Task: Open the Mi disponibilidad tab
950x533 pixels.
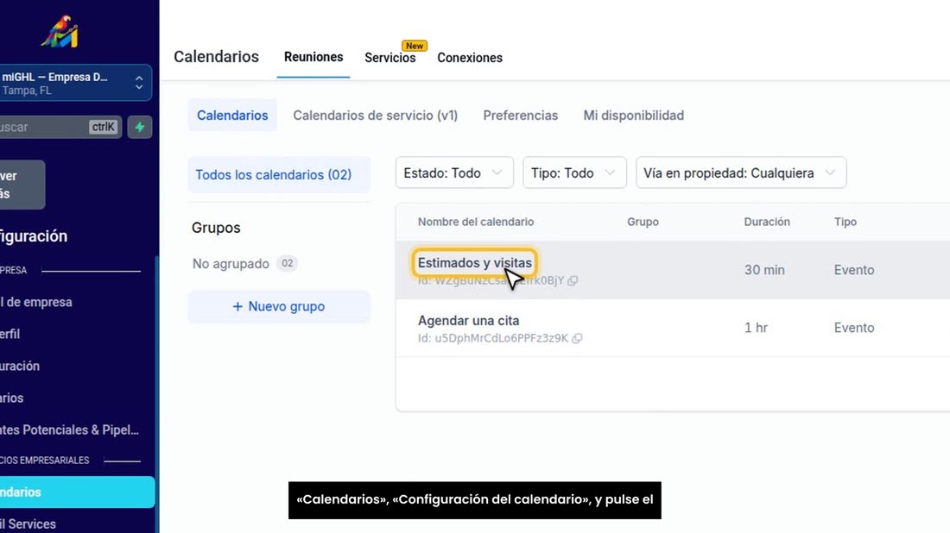Action: point(633,115)
